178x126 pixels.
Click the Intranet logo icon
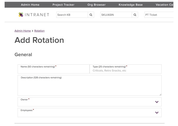pyautogui.click(x=21, y=15)
